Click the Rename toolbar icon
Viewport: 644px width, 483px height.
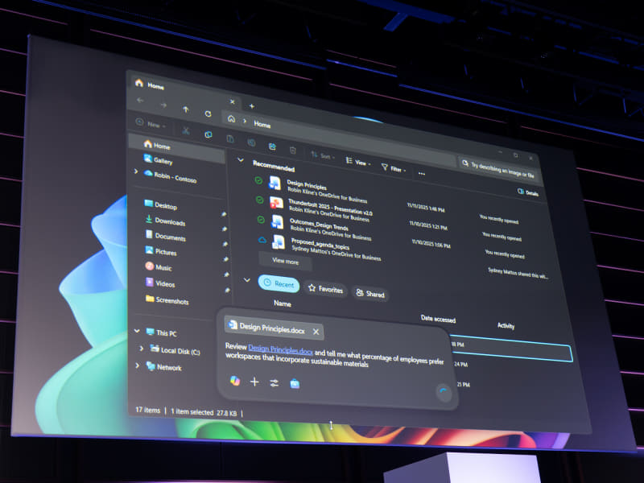(251, 143)
